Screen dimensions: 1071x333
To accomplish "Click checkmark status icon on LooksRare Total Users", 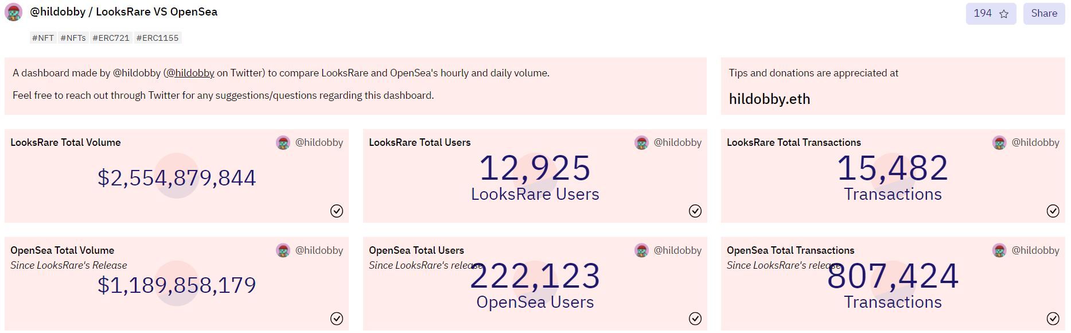I will [695, 211].
